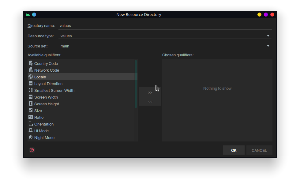The height and width of the screenshot is (184, 300).
Task: Focus the Directory name field
Action: point(165,26)
